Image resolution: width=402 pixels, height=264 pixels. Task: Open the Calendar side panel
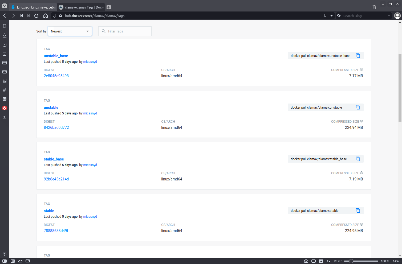pyautogui.click(x=5, y=99)
